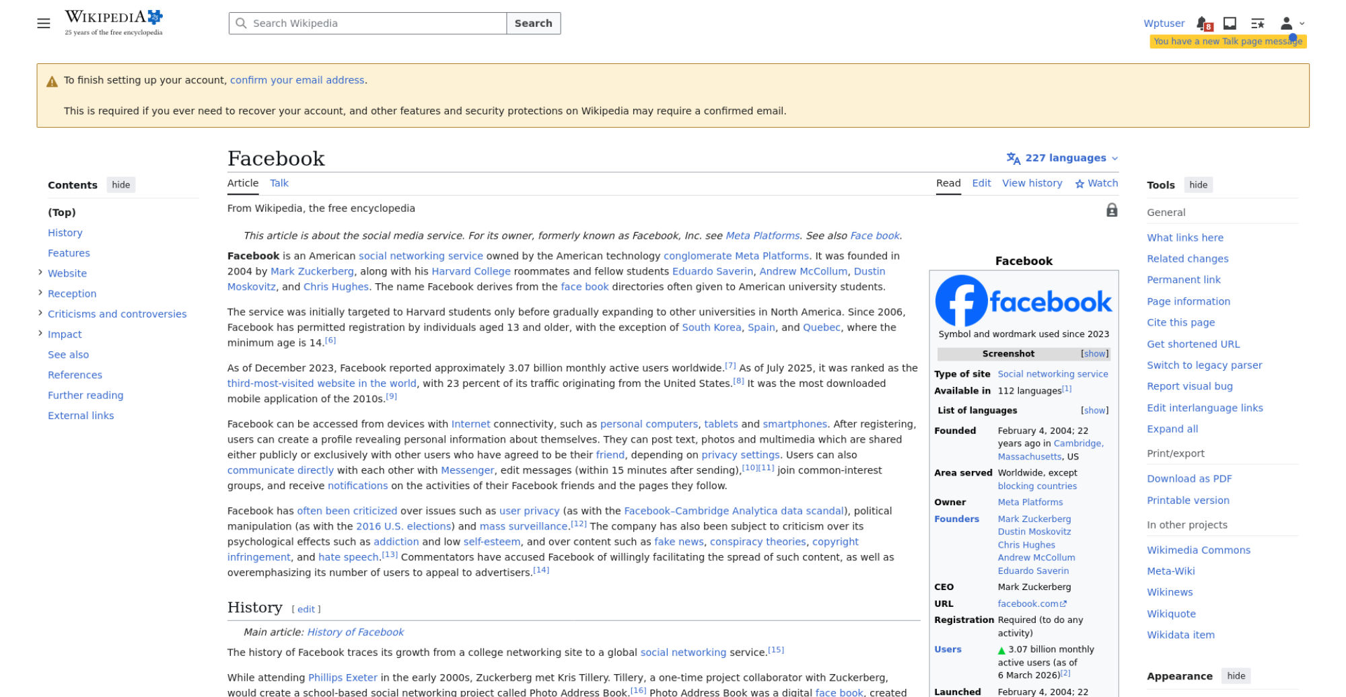The width and height of the screenshot is (1346, 697).
Task: Expand the Website section in contents
Action: (x=40, y=272)
